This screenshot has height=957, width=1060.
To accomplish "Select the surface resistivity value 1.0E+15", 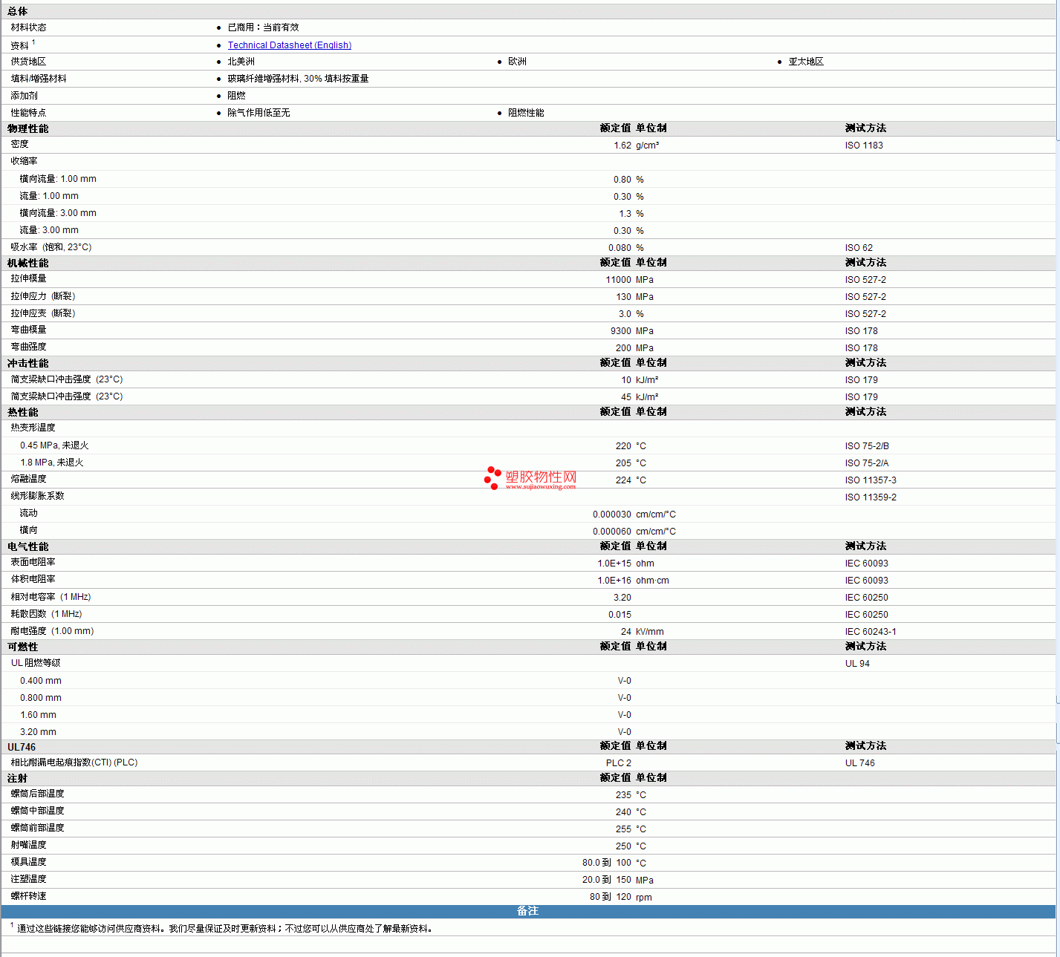I will [x=614, y=564].
